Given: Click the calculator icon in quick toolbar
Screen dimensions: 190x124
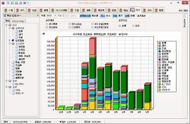Looking at the screenshot, I should tap(8, 3).
